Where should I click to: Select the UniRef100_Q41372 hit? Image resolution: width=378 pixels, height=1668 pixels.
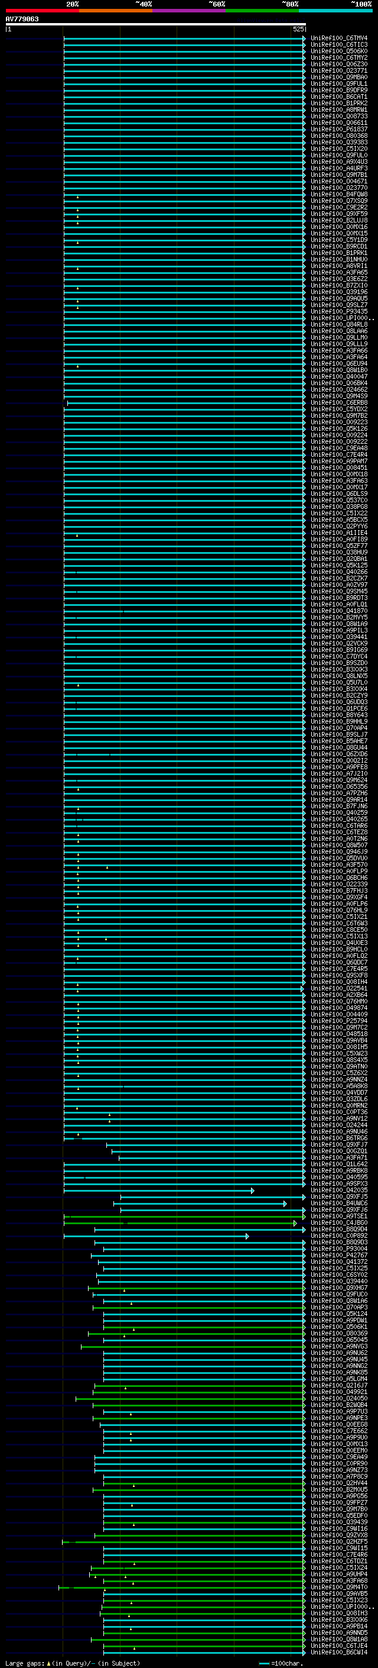[x=339, y=1262]
